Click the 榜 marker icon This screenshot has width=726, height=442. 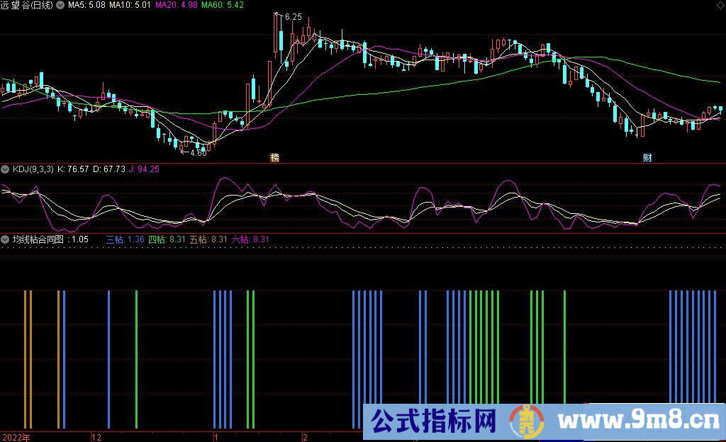tap(274, 158)
